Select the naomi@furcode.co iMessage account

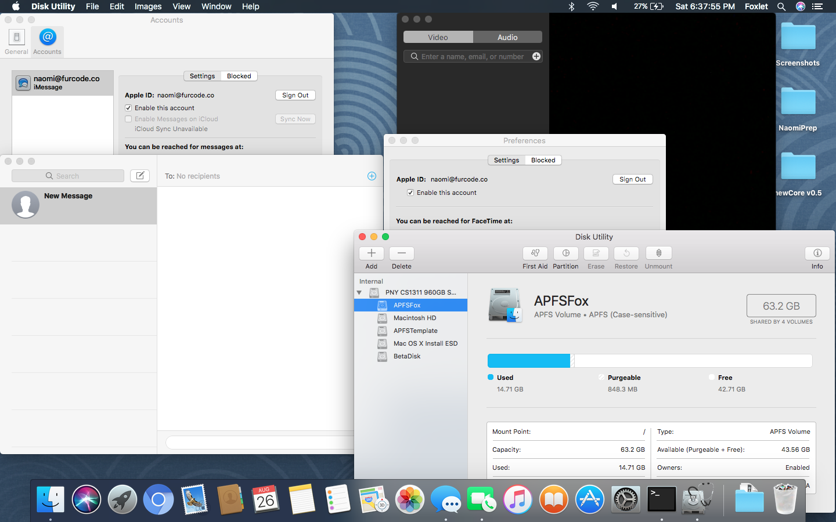pyautogui.click(x=63, y=83)
